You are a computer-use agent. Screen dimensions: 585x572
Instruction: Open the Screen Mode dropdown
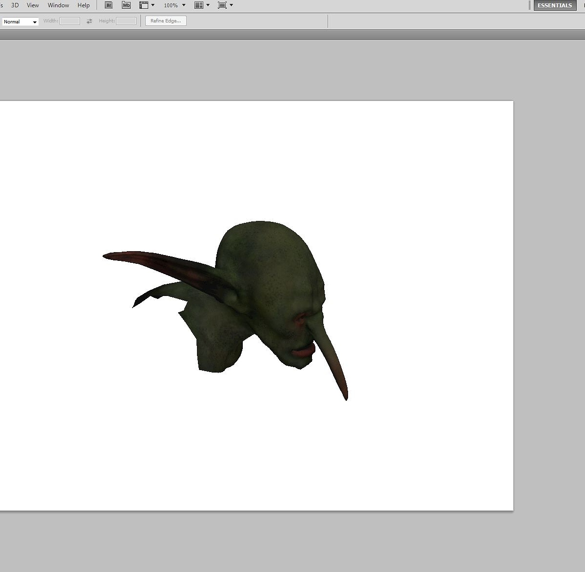click(x=225, y=5)
